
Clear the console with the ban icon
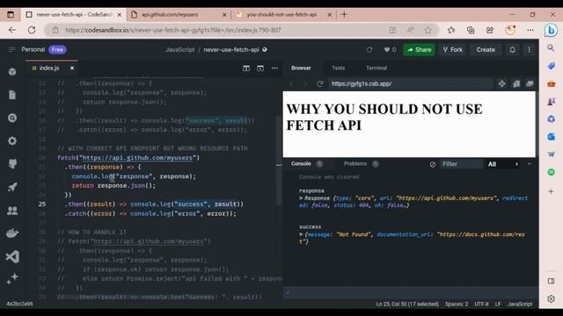click(x=433, y=164)
